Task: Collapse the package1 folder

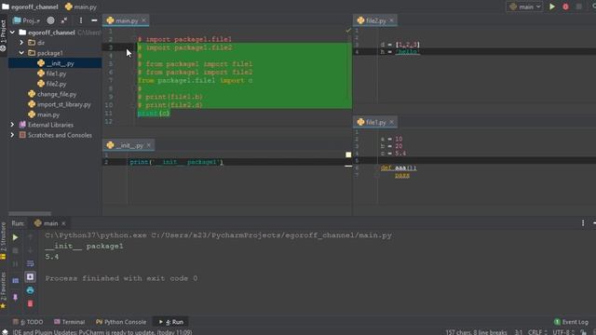Action: pyautogui.click(x=21, y=53)
